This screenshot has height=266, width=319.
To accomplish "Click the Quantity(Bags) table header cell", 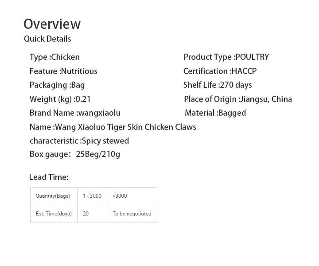I will click(x=54, y=196).
